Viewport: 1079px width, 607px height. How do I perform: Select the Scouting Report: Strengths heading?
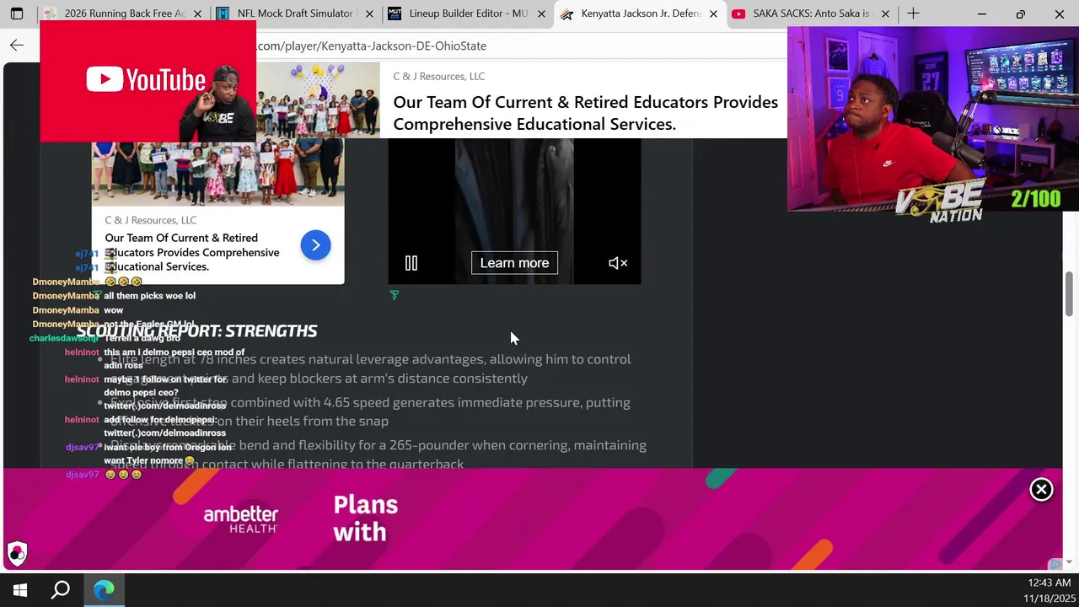(x=197, y=330)
